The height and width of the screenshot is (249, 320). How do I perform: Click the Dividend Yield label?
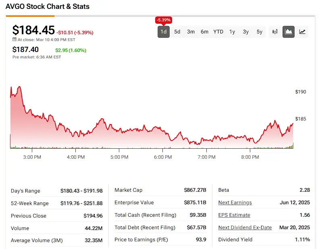pos(235,239)
